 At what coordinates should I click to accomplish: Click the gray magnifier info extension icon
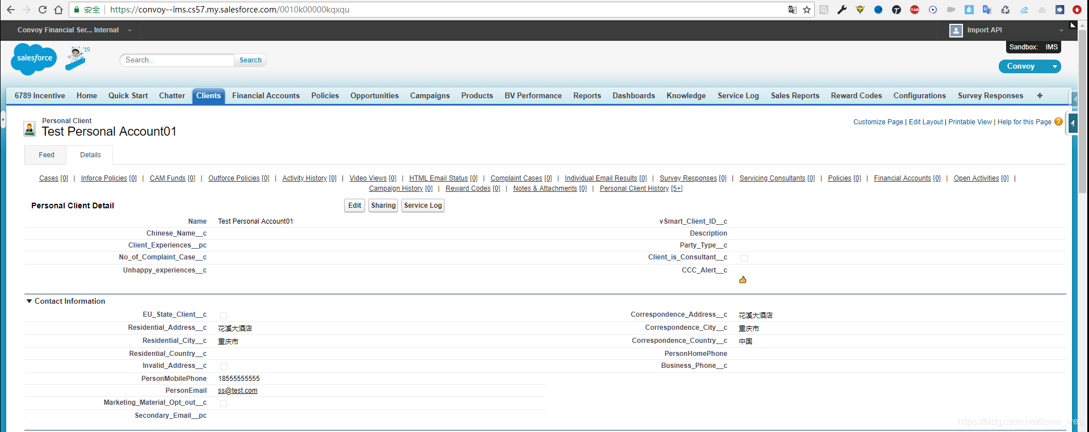(x=824, y=10)
